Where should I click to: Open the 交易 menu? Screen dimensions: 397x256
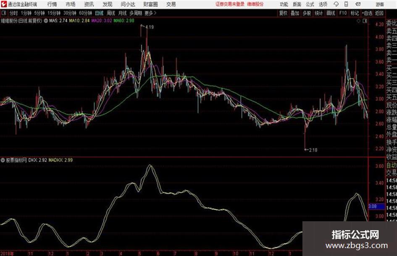click(x=171, y=4)
